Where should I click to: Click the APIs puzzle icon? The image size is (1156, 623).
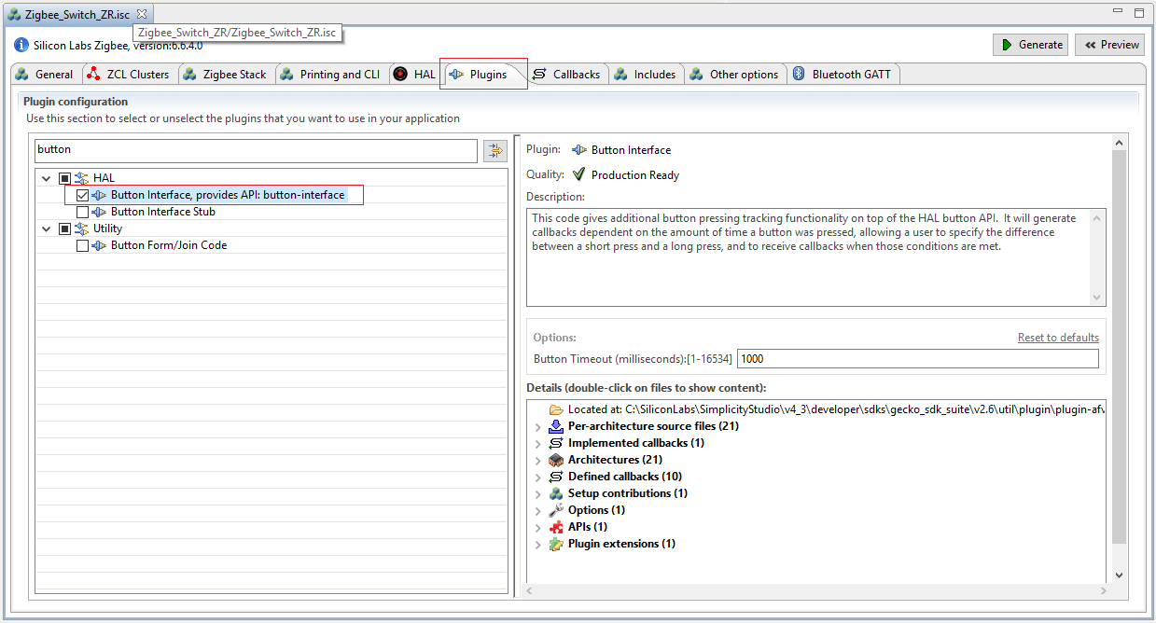pos(556,527)
